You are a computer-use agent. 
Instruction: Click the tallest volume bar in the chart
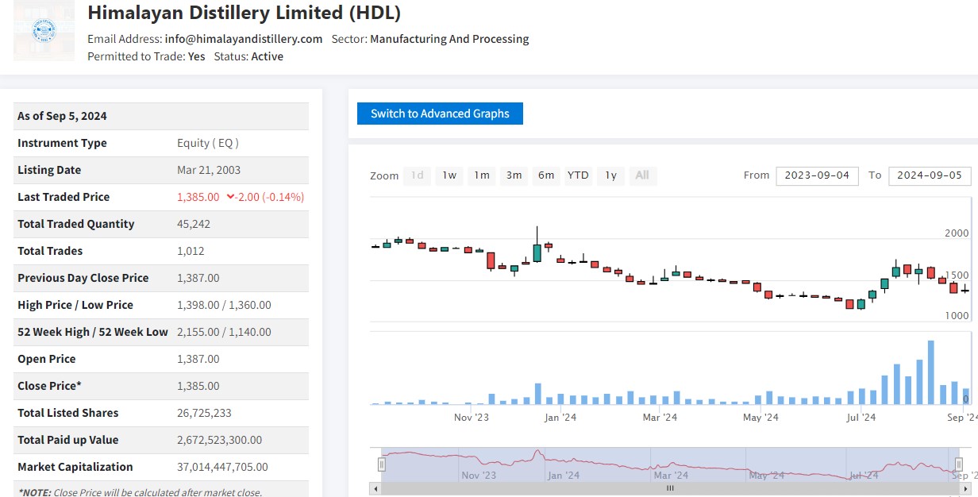tap(931, 372)
